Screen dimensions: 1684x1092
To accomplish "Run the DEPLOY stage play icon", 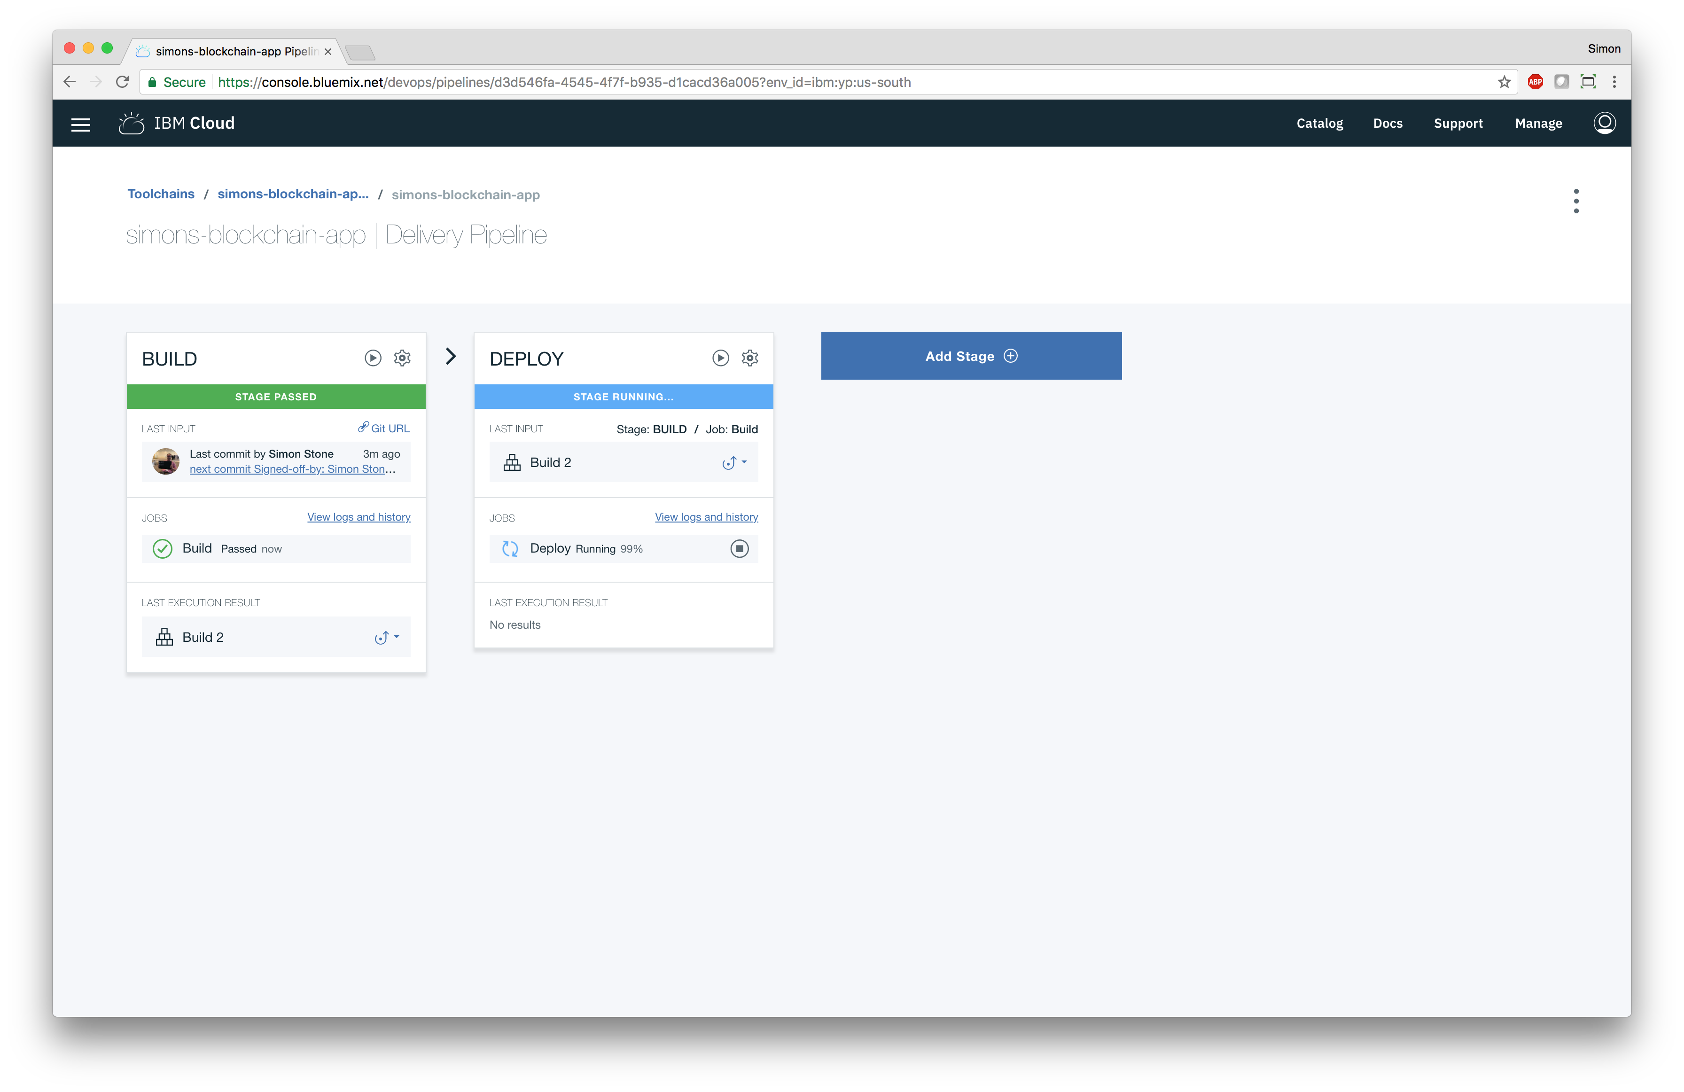I will (720, 358).
